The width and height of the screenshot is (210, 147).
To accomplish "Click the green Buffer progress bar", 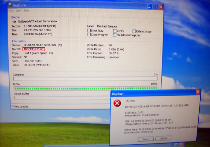I will [x=85, y=88].
